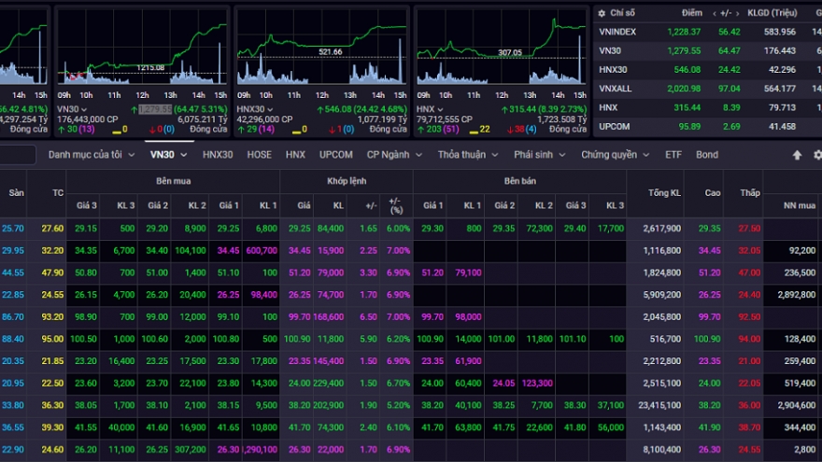Open the Bond tab
The image size is (822, 462).
click(707, 154)
